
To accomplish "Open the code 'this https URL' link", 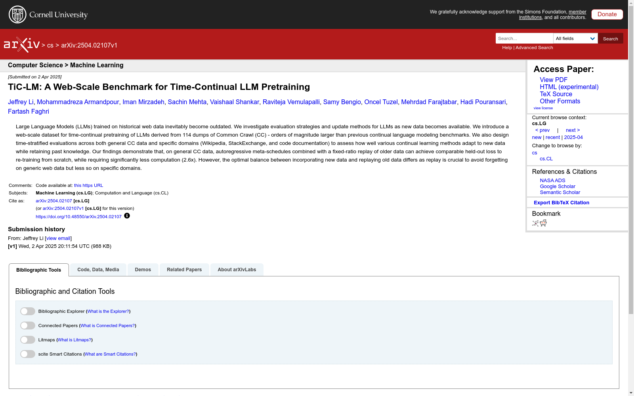I will [88, 185].
